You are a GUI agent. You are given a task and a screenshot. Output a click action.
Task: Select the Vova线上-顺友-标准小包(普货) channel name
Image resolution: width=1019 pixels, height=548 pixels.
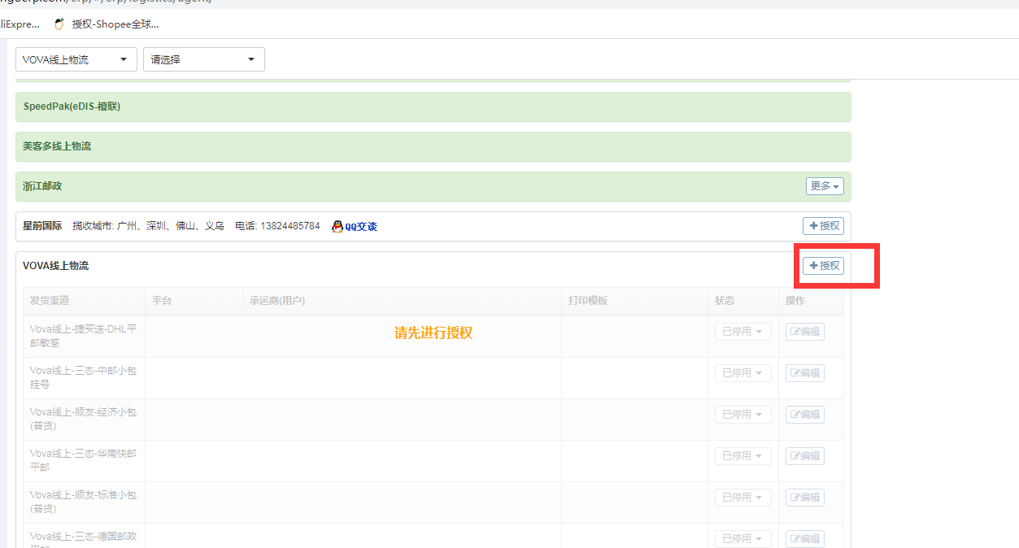coord(83,502)
